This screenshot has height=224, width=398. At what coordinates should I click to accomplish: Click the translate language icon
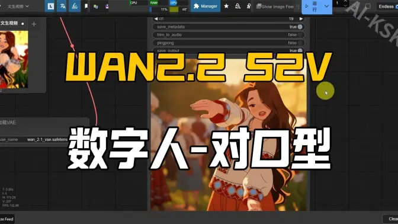pyautogui.click(x=63, y=6)
